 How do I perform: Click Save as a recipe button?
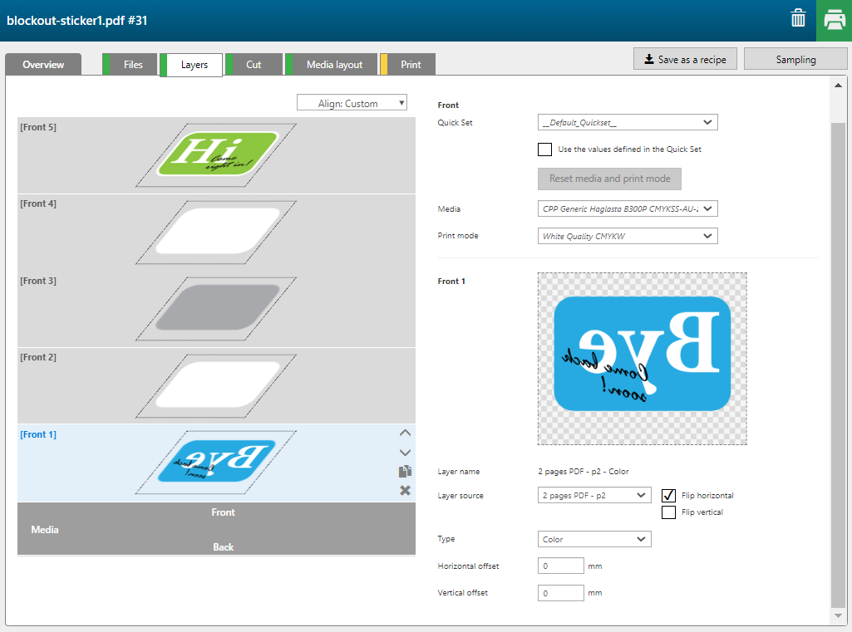(685, 60)
